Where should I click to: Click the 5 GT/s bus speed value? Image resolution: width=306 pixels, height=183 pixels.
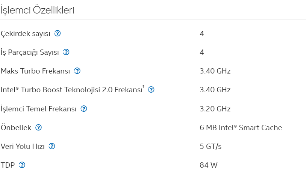[211, 146]
